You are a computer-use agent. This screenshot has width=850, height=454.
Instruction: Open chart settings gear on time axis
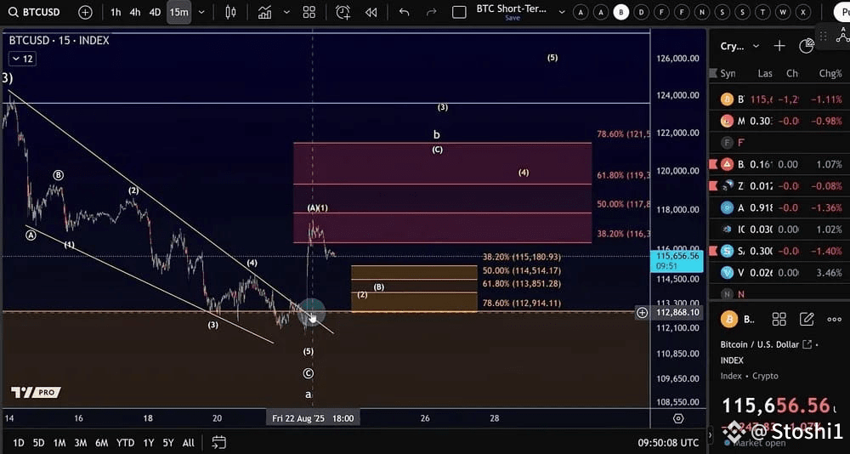677,418
